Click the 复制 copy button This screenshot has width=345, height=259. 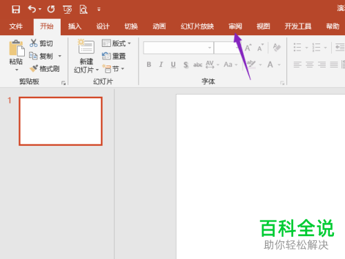pyautogui.click(x=41, y=56)
